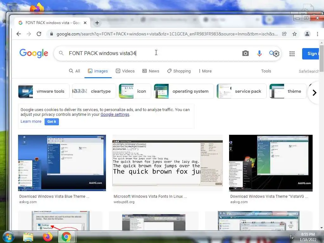Open a new tab with plus button
The image size is (324, 243).
click(97, 23)
